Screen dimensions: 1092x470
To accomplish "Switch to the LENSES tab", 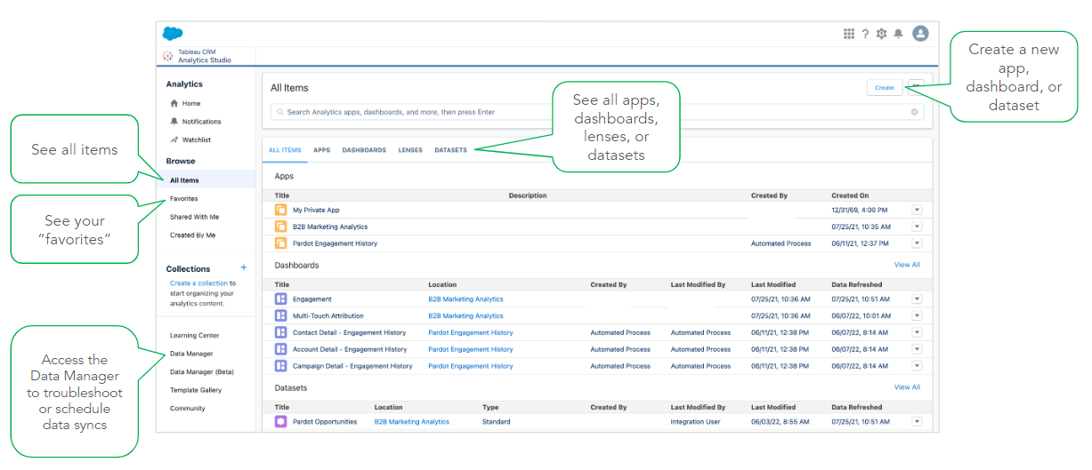I will (410, 150).
